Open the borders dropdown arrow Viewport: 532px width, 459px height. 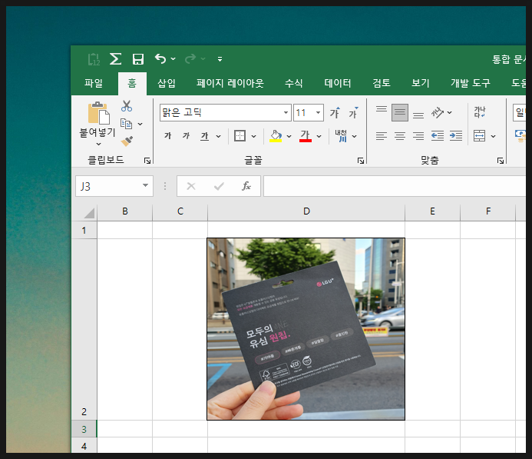(x=253, y=136)
